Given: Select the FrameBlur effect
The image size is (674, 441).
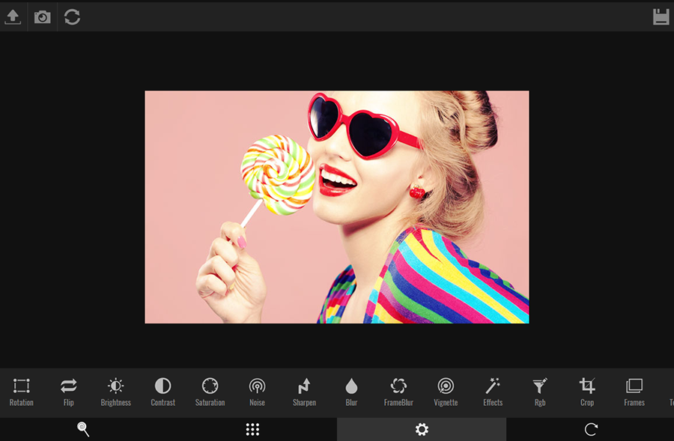Looking at the screenshot, I should 398,389.
